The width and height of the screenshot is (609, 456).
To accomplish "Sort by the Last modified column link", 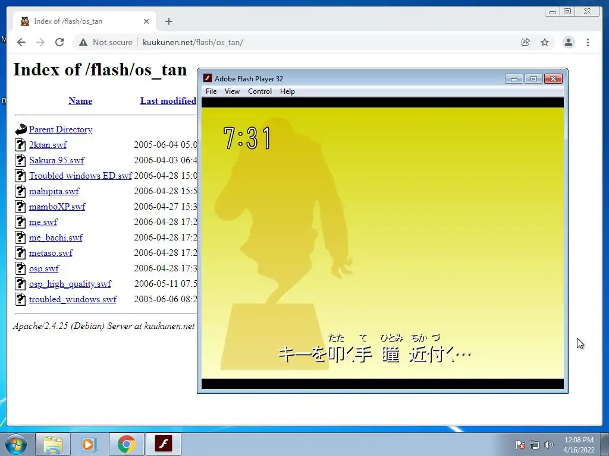I will click(168, 101).
